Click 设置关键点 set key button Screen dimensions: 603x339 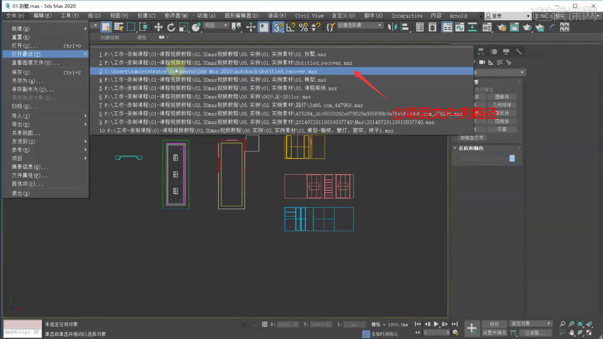pos(494,333)
